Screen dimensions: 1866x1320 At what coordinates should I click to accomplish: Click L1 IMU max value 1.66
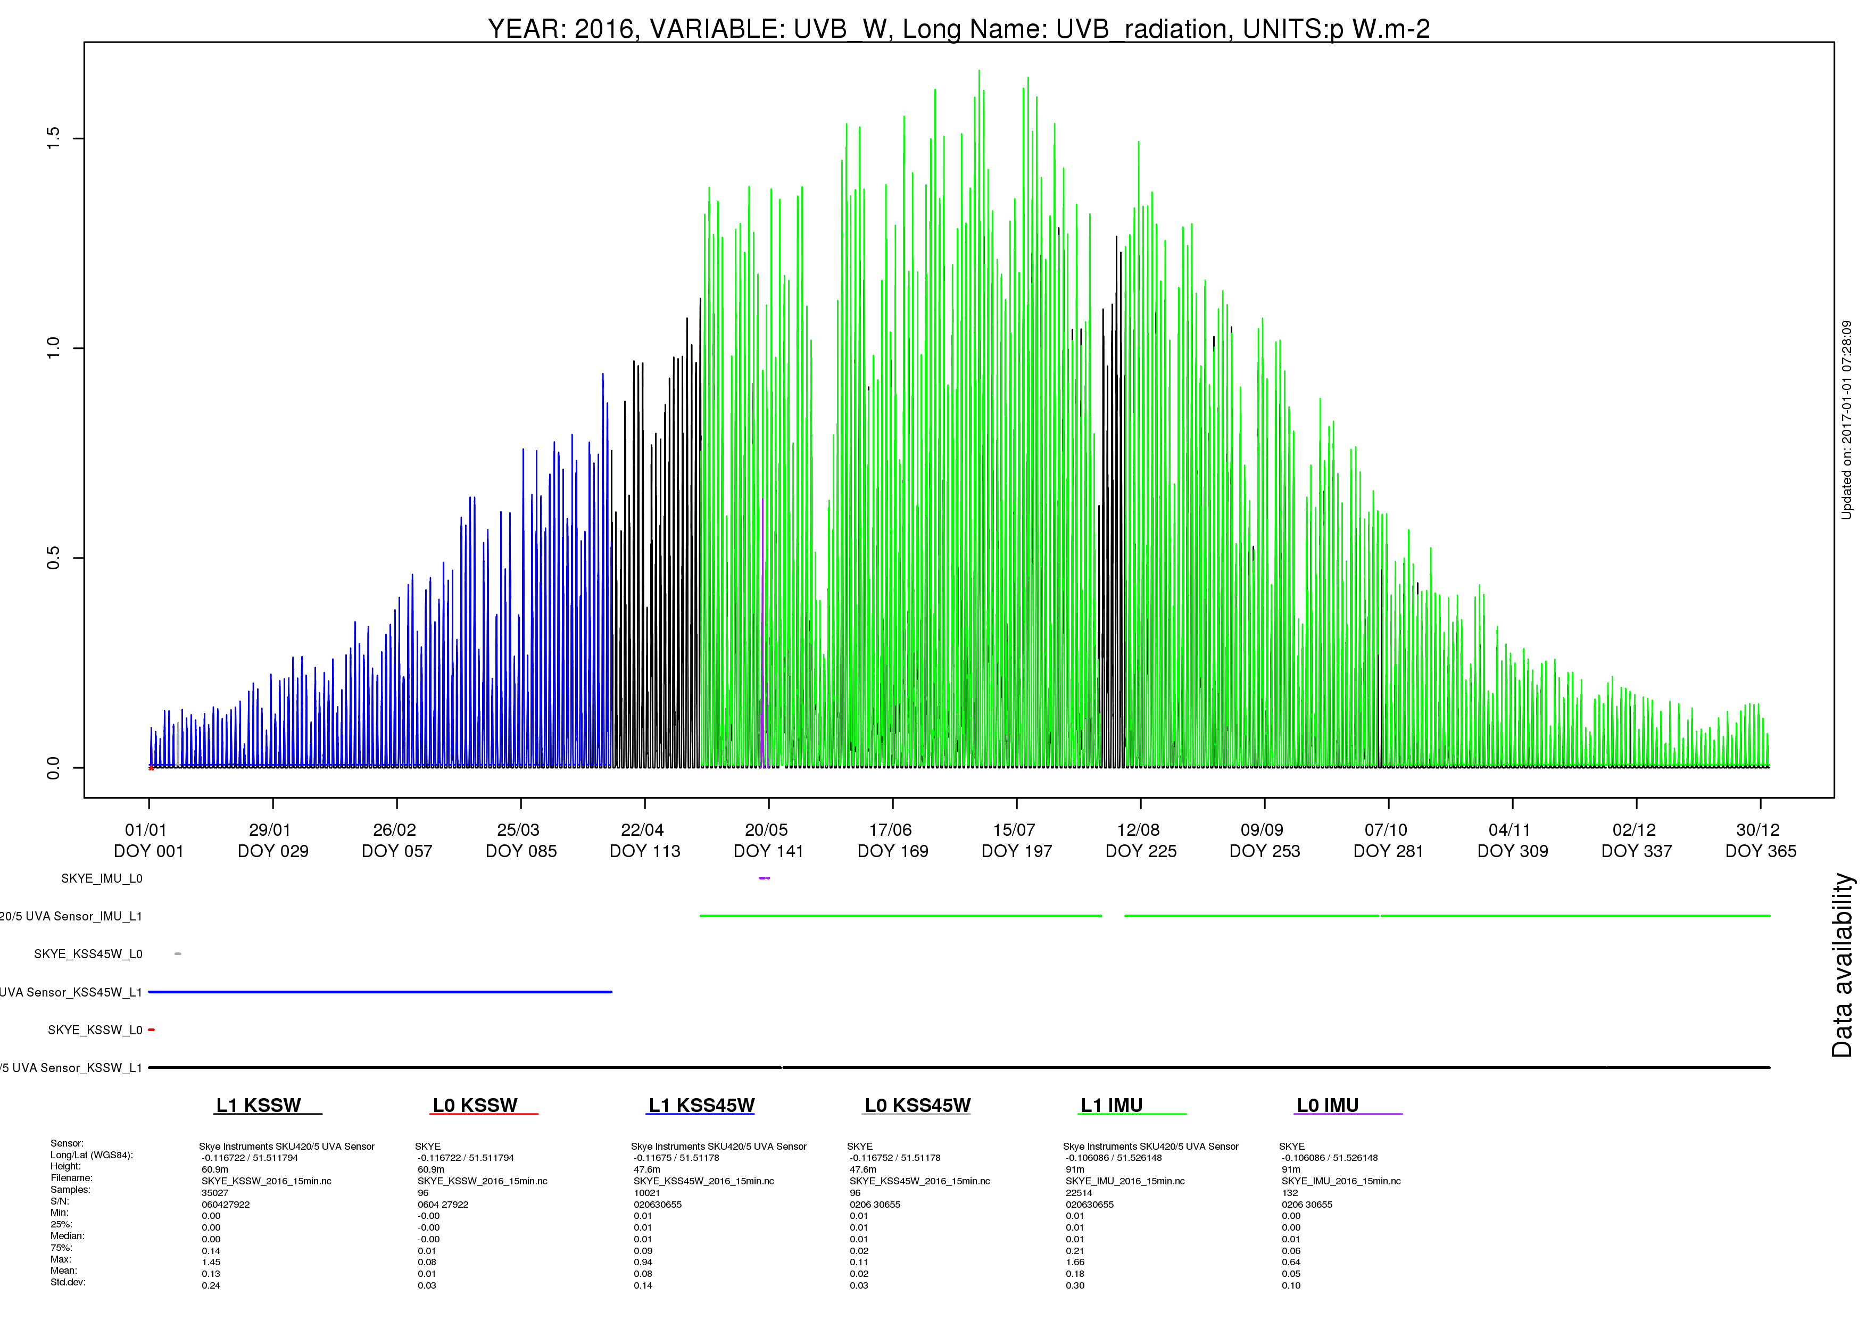[1074, 1263]
